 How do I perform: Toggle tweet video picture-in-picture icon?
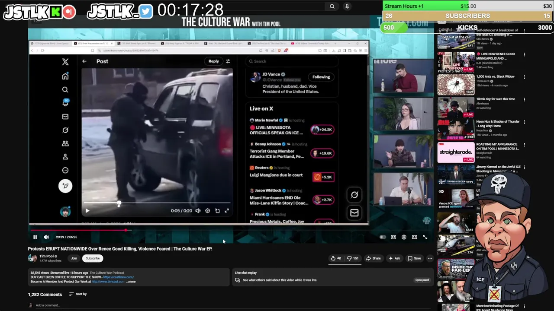coord(217,211)
